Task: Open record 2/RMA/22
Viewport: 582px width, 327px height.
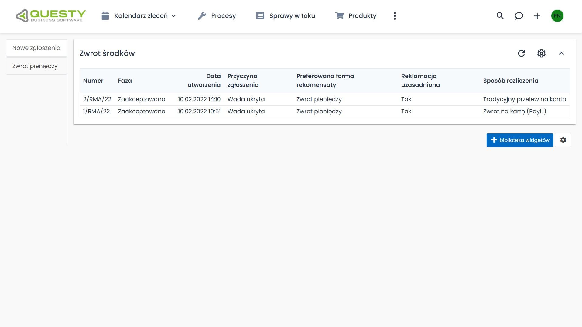Action: point(97,99)
